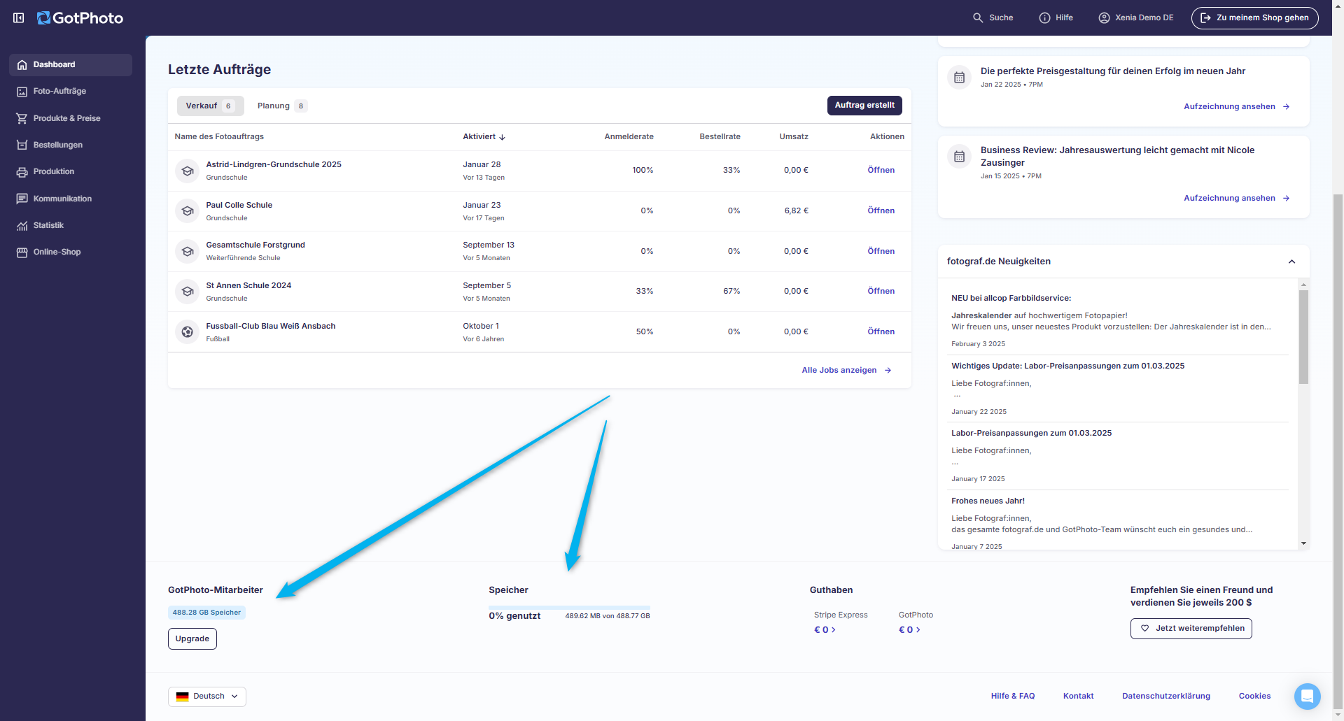Image resolution: width=1344 pixels, height=721 pixels.
Task: Click the news panel scrollbar thumb
Action: tap(1303, 337)
